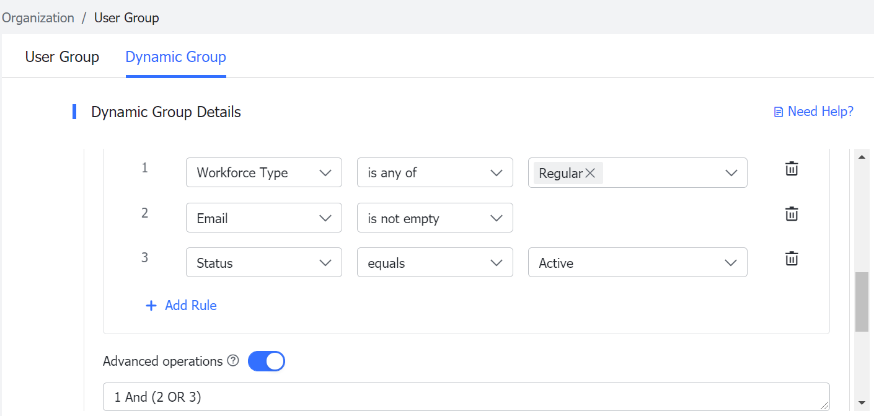Delete the Status rule via trash icon
Viewport: 874px width, 416px height.
(792, 258)
